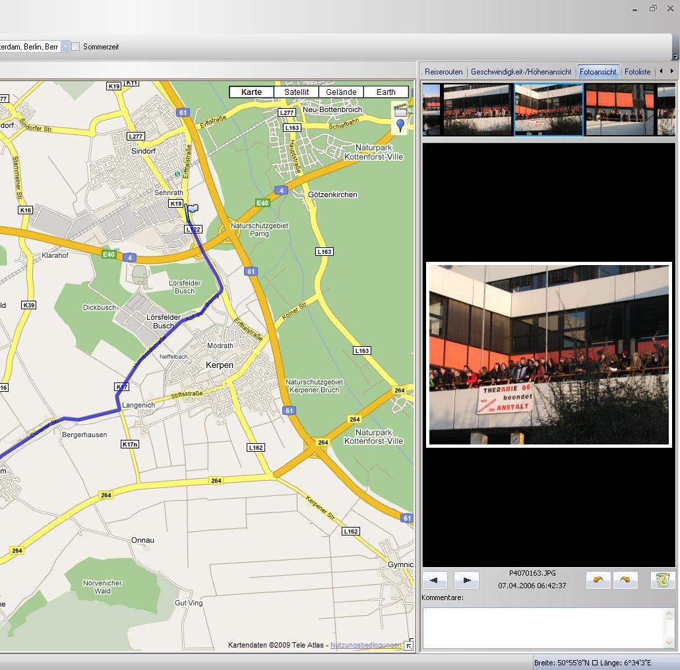Screen dimensions: 680x670
Task: Click the blue pin marker icon
Action: 400,125
